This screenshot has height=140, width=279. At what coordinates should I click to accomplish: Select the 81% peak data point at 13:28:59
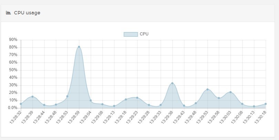(x=79, y=47)
